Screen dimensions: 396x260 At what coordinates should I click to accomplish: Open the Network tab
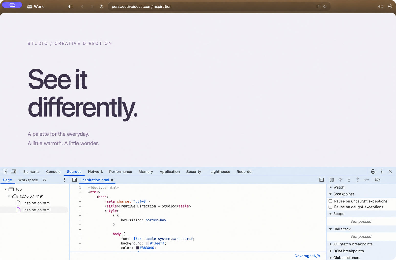point(95,172)
